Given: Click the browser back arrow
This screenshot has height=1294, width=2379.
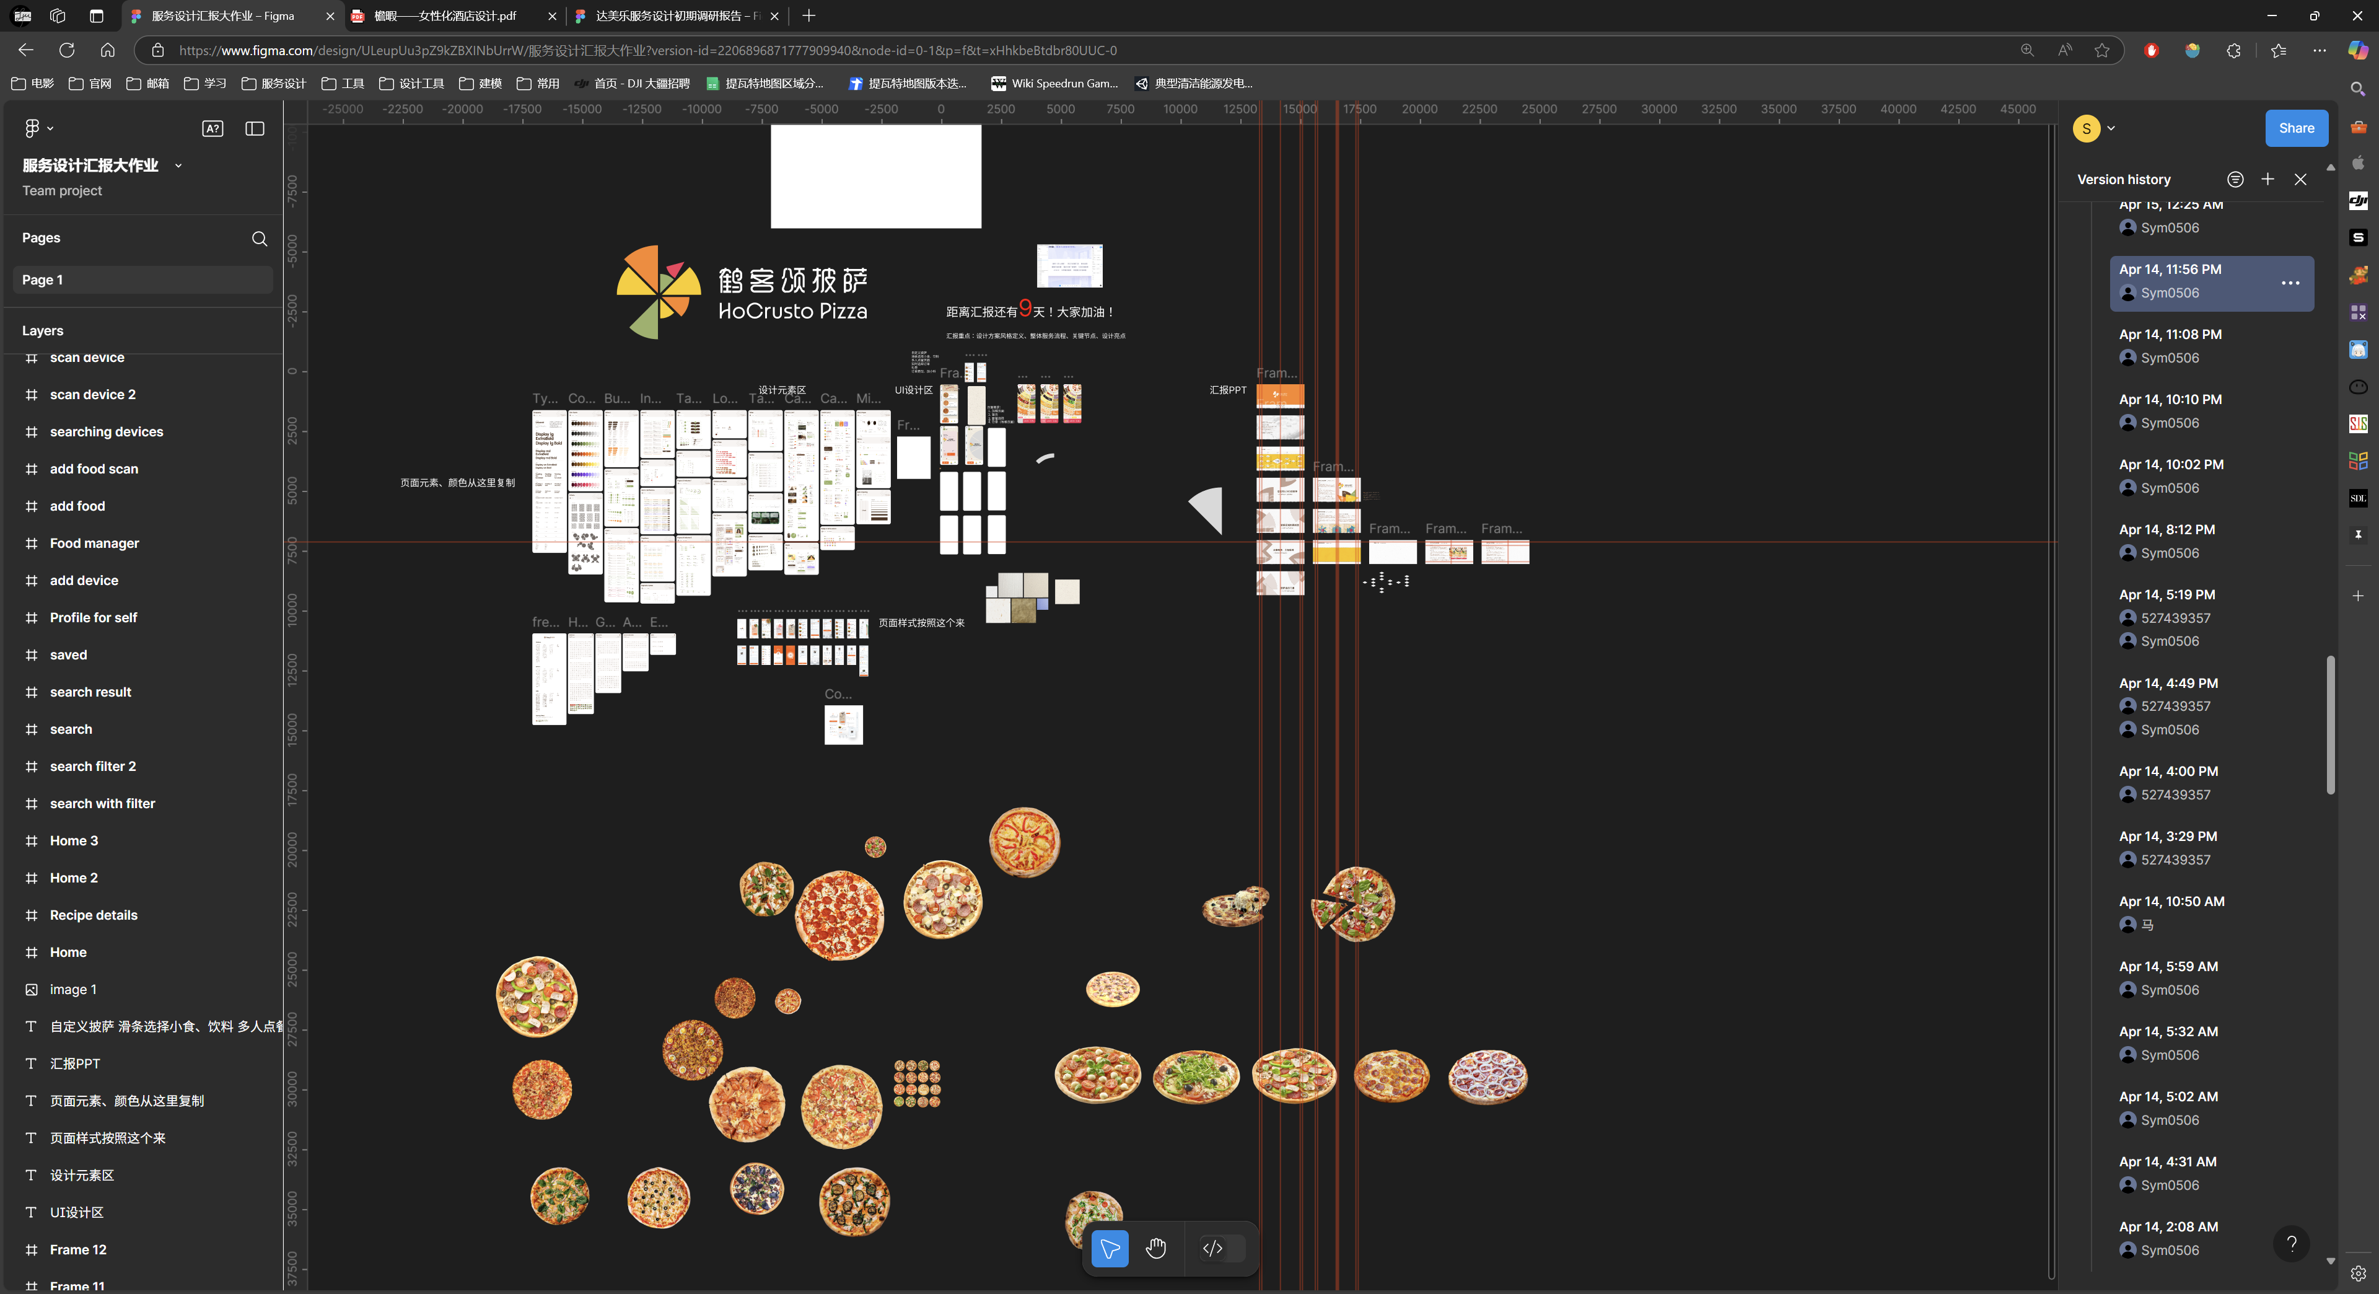Looking at the screenshot, I should 26,50.
